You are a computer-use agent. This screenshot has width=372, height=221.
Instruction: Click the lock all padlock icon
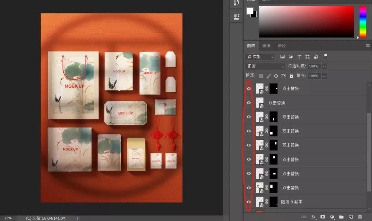pyautogui.click(x=291, y=76)
